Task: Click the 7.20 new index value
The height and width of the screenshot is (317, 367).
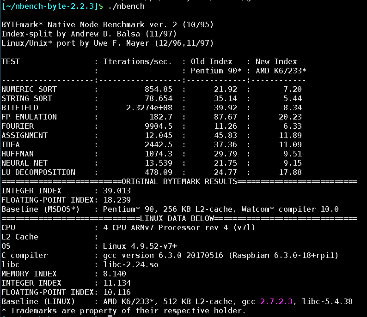Action: [293, 89]
